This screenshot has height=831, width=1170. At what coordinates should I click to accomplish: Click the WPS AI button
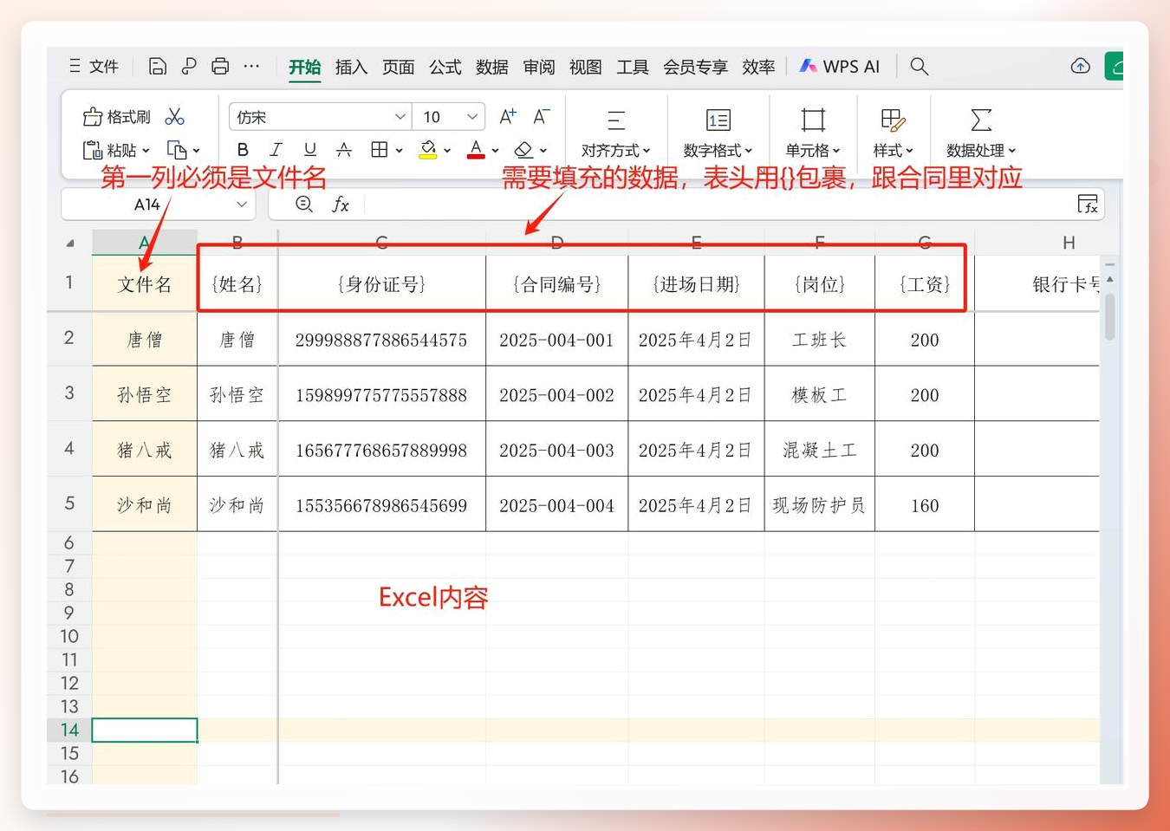click(x=839, y=67)
